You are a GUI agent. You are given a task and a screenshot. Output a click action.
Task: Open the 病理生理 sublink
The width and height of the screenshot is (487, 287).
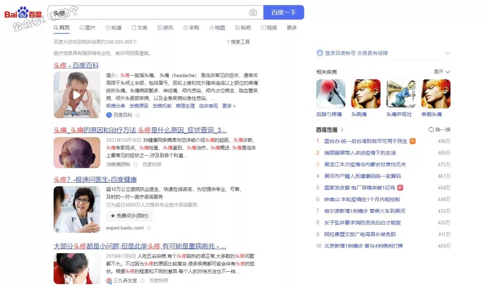coord(185,106)
